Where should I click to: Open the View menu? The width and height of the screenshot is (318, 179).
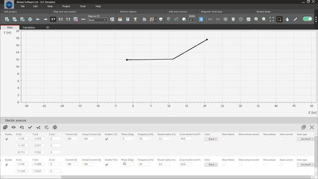50,6
